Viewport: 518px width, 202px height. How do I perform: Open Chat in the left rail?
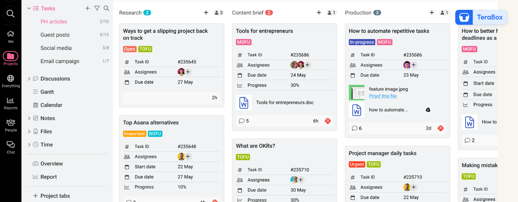11,147
